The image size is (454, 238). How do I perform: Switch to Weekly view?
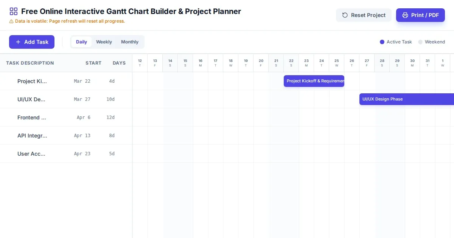[x=104, y=42]
